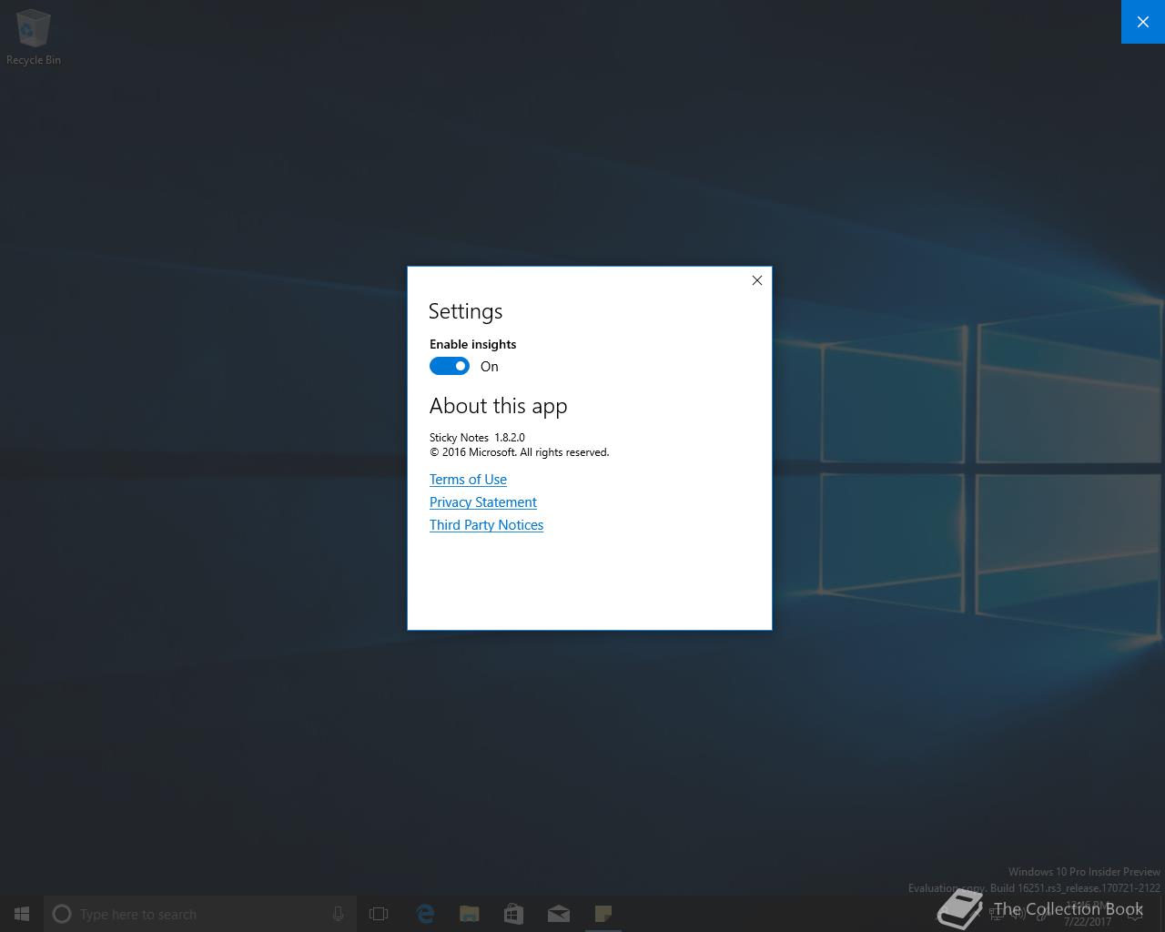Click the Cortana circle icon in the search box
This screenshot has height=932, width=1165.
tap(62, 914)
